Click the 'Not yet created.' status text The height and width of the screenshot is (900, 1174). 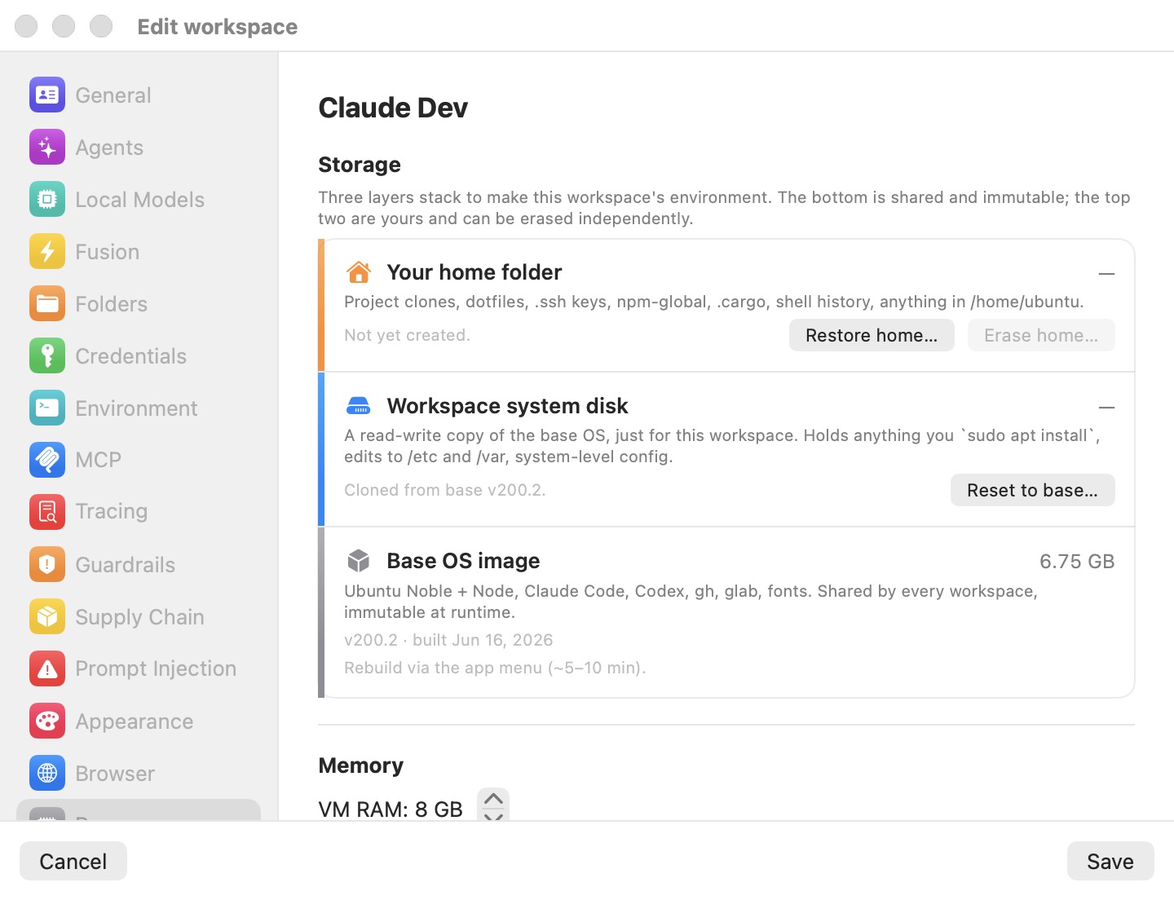tap(407, 335)
